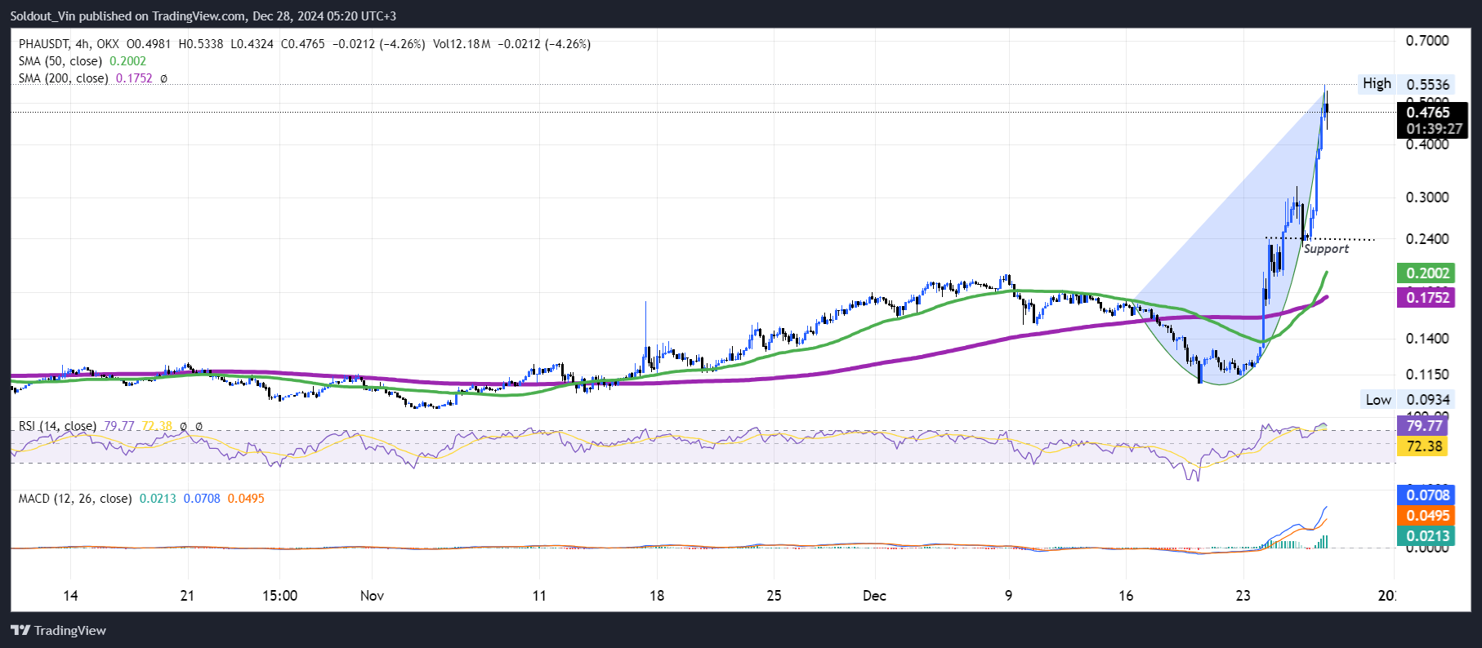This screenshot has width=1482, height=648.
Task: Click the RSI 79.77 value tag
Action: [1422, 426]
